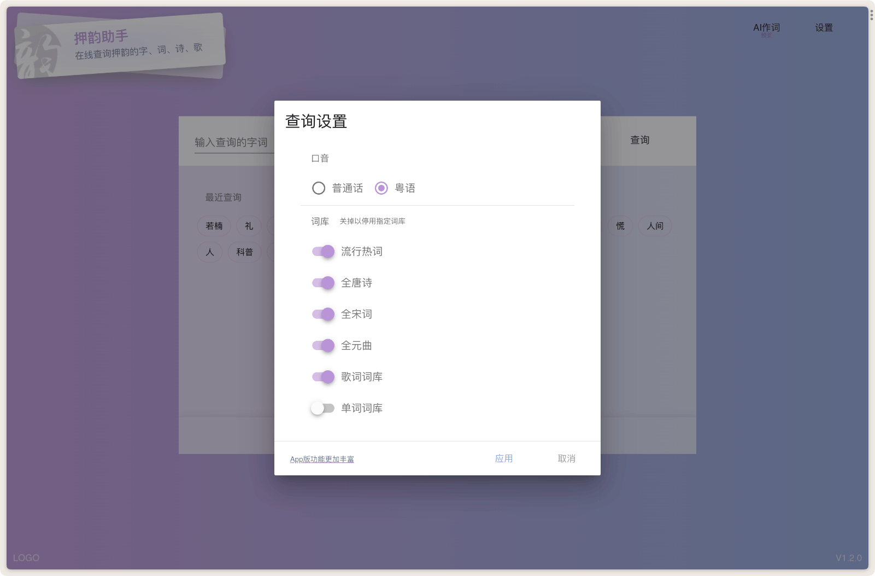This screenshot has height=576, width=875.
Task: Open the 设置 menu item
Action: click(x=824, y=27)
